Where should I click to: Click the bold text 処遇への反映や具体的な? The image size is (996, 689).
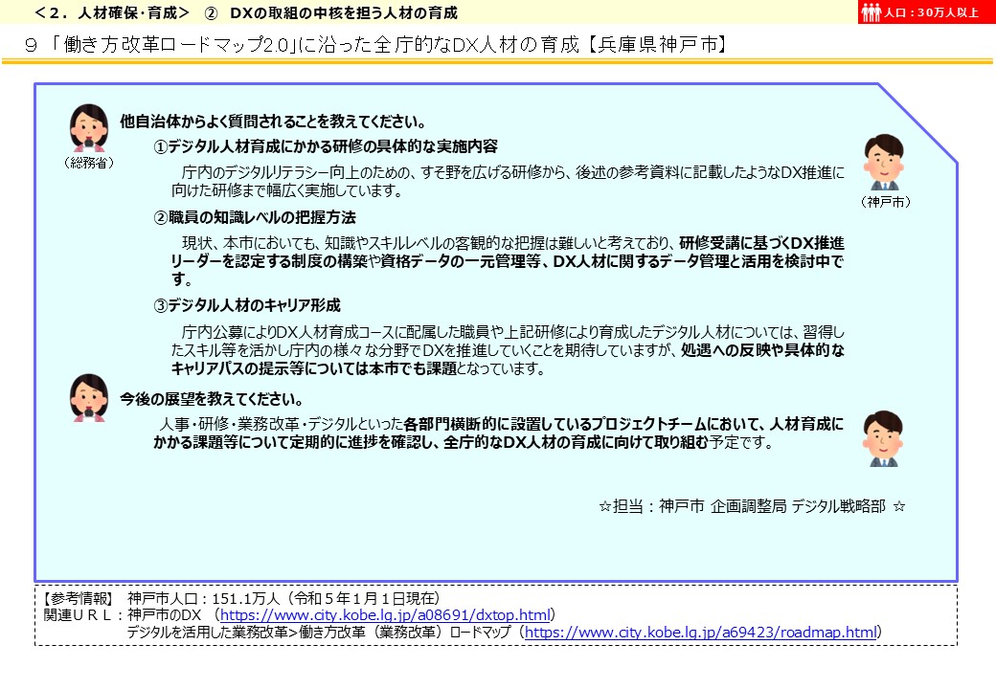[762, 350]
